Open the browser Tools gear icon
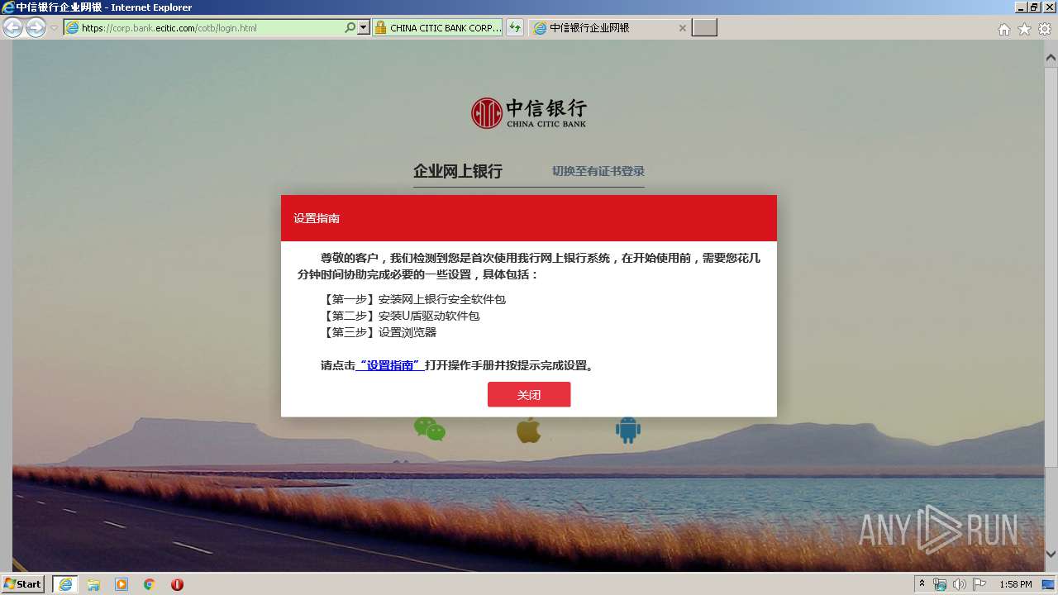Screen dimensions: 1058x595 (x=1045, y=29)
